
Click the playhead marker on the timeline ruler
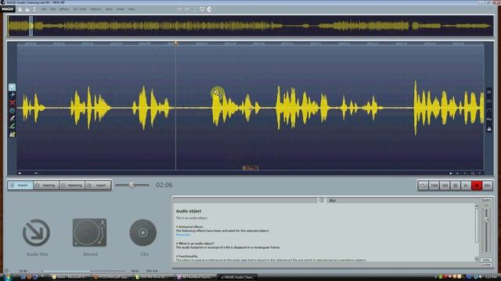point(175,43)
